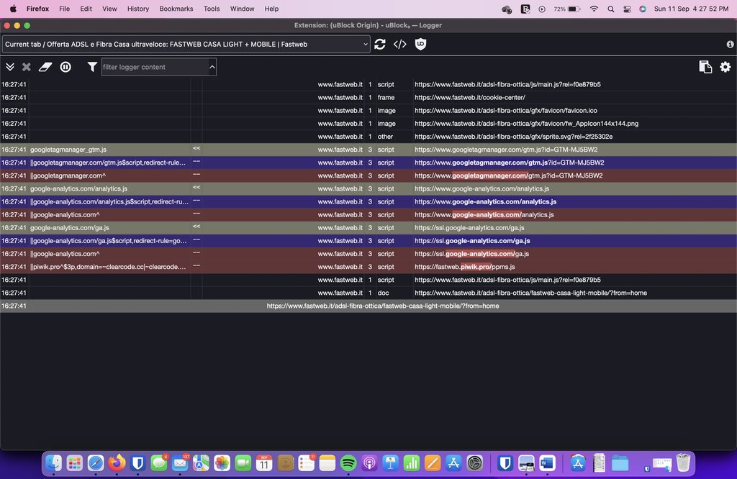Open Launchpad from the Dock
737x479 pixels.
(x=74, y=463)
